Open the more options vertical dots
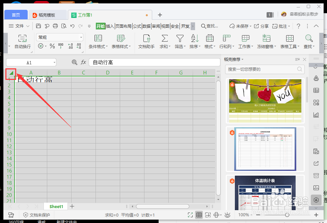327x223 pixels. click(307, 26)
